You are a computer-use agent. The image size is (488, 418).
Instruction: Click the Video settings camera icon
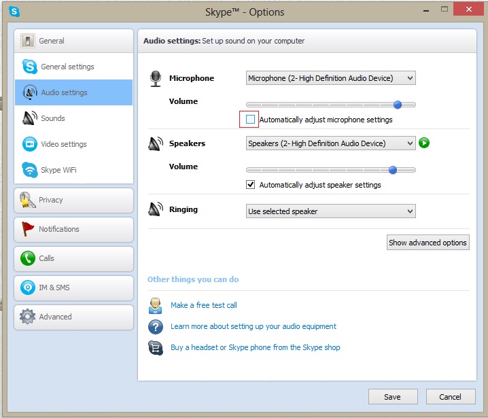tap(30, 144)
